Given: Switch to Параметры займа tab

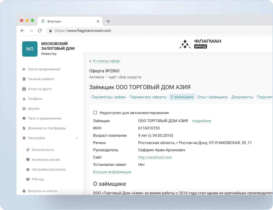Looking at the screenshot, I should click(108, 97).
